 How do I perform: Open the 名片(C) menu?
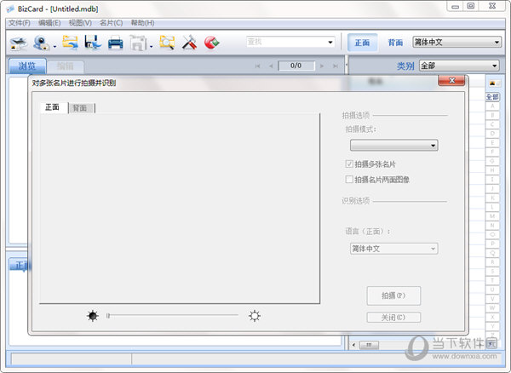pos(111,23)
